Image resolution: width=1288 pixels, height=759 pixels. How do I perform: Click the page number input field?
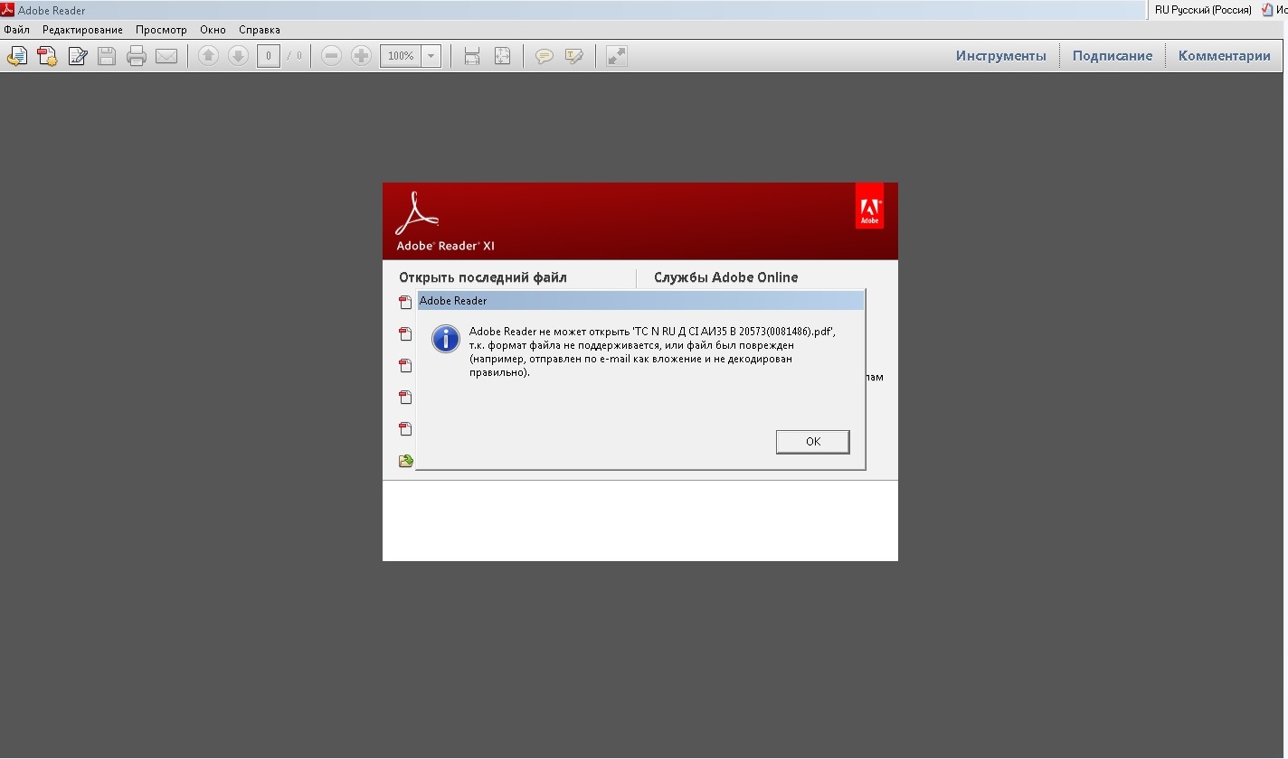pyautogui.click(x=268, y=56)
